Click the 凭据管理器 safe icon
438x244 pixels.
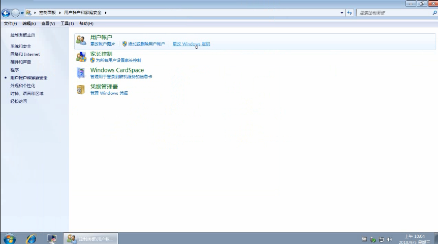point(81,90)
